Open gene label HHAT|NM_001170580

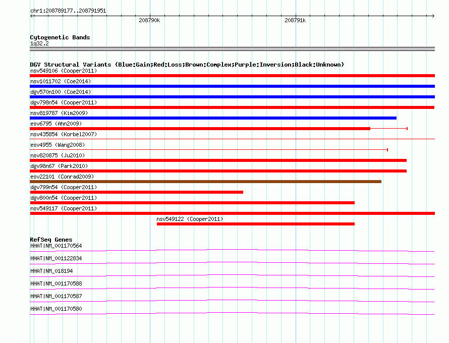[x=56, y=309]
